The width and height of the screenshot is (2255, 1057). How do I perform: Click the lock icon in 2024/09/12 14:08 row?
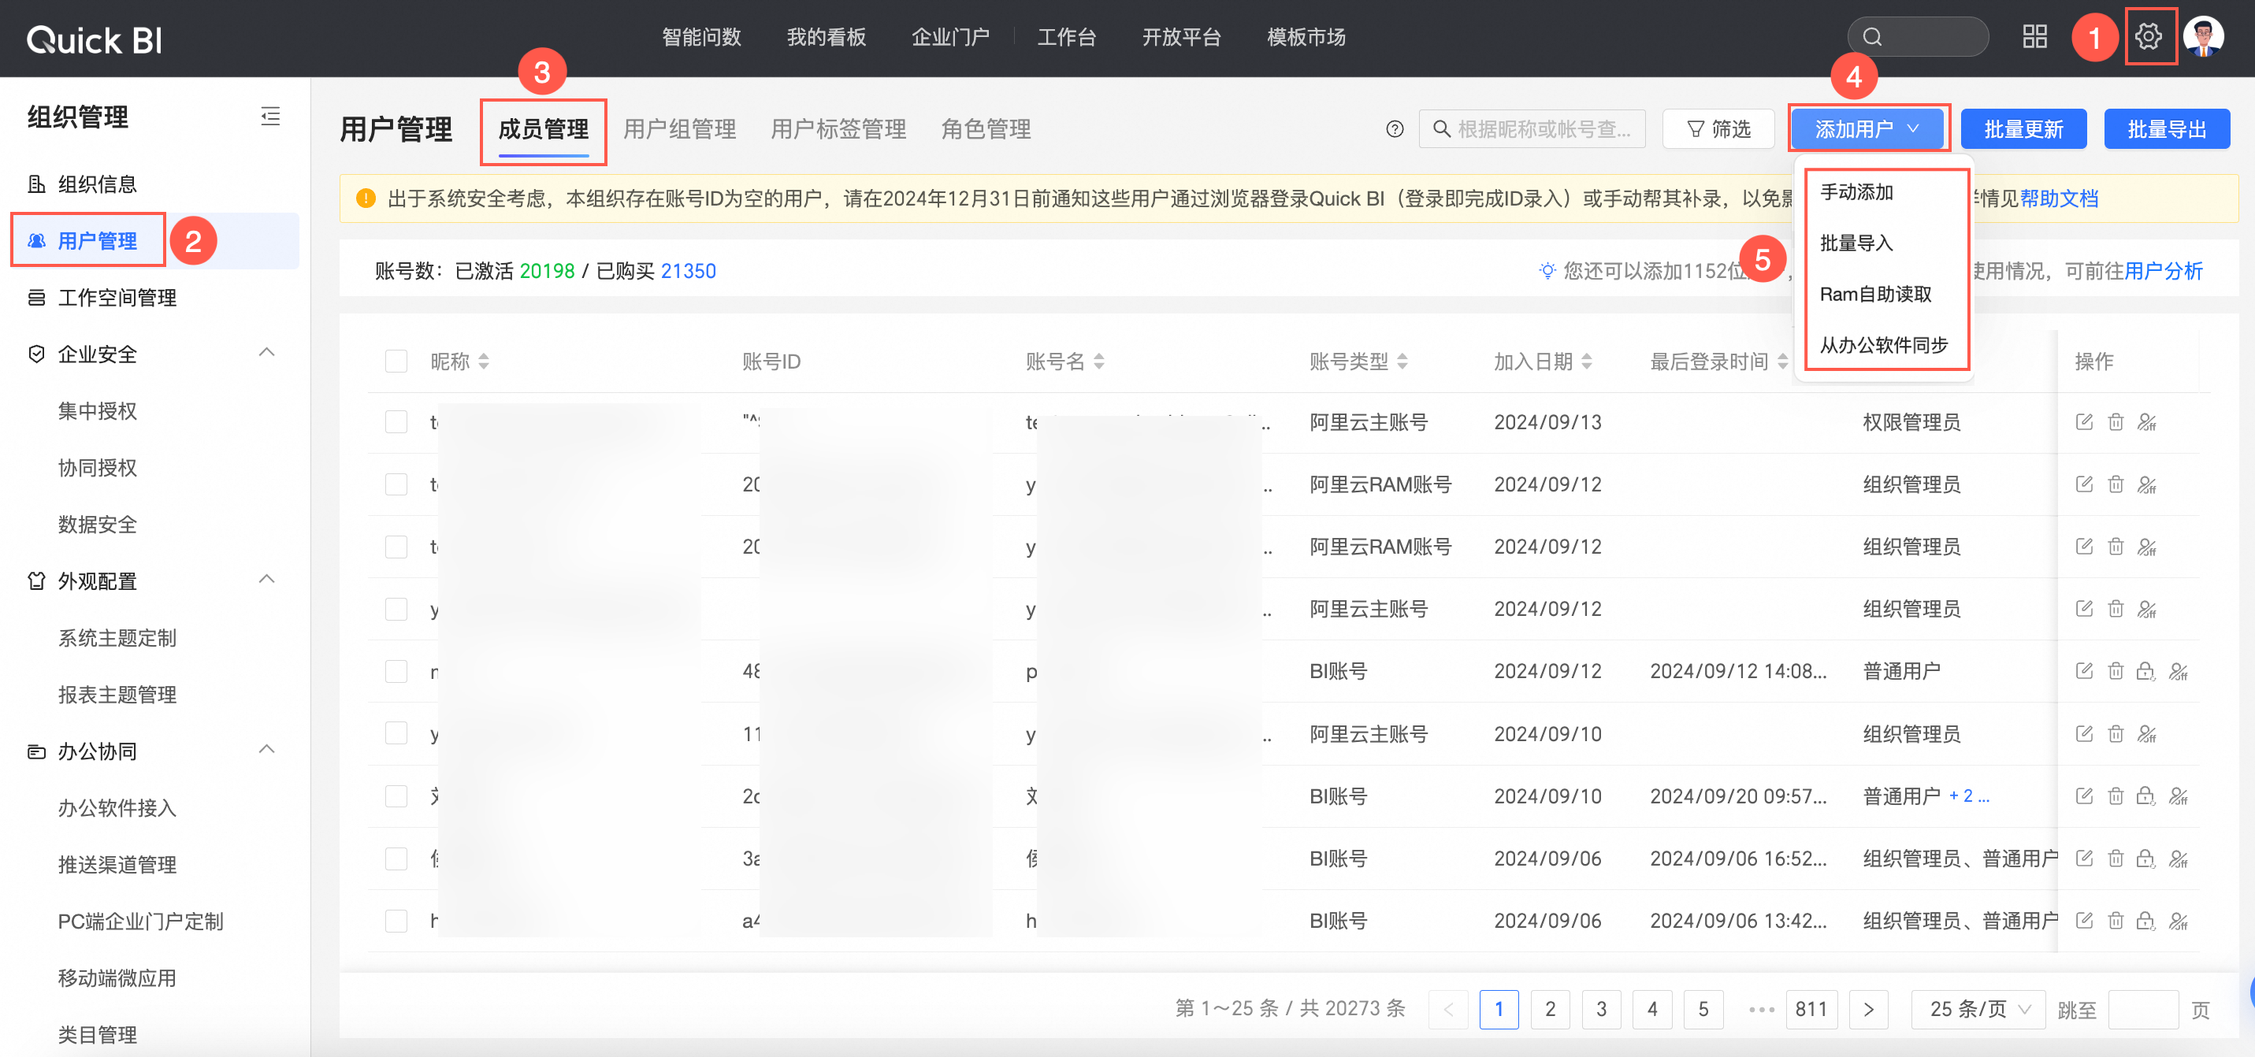tap(2145, 671)
